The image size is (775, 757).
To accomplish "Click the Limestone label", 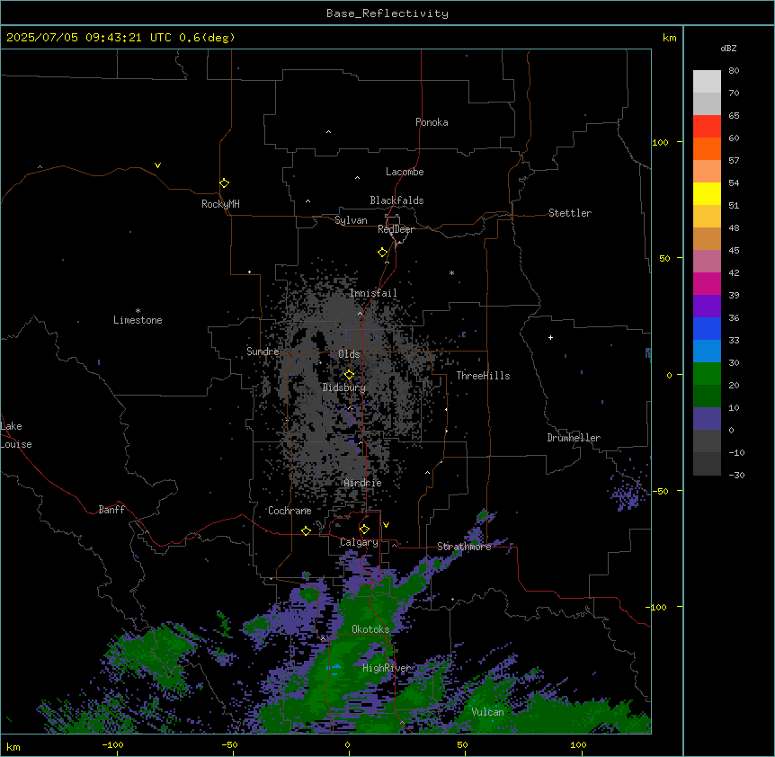I will (x=138, y=320).
